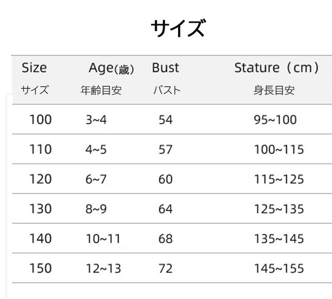332x299 pixels.
Task: Click the size 150 cell
Action: [40, 268]
